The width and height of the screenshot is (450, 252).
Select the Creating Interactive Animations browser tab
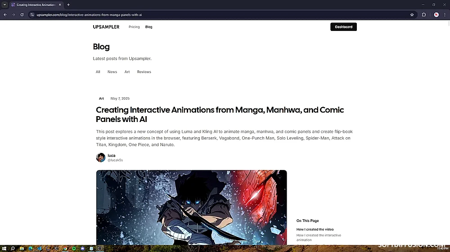coord(36,4)
